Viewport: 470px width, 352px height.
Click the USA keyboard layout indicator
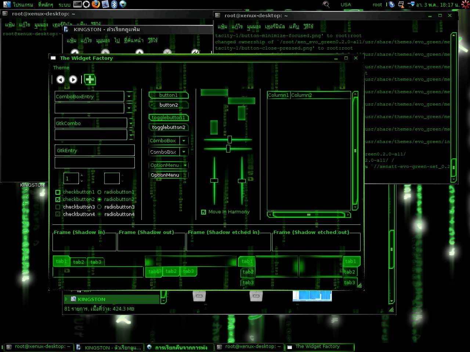[x=346, y=4]
